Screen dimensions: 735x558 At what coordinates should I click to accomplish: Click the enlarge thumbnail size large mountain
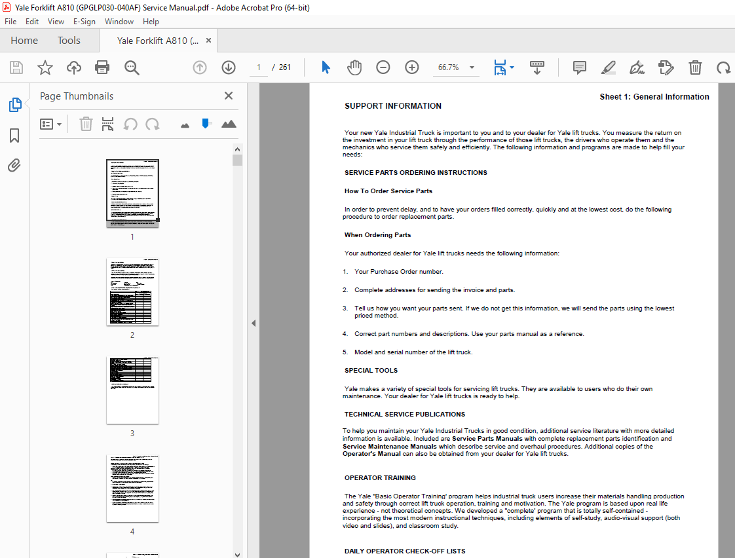pyautogui.click(x=229, y=124)
